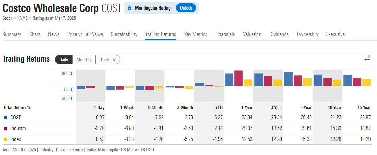Screen dimensions: 377x155
Task: Switch to the Sustainability tab
Action: click(x=124, y=34)
